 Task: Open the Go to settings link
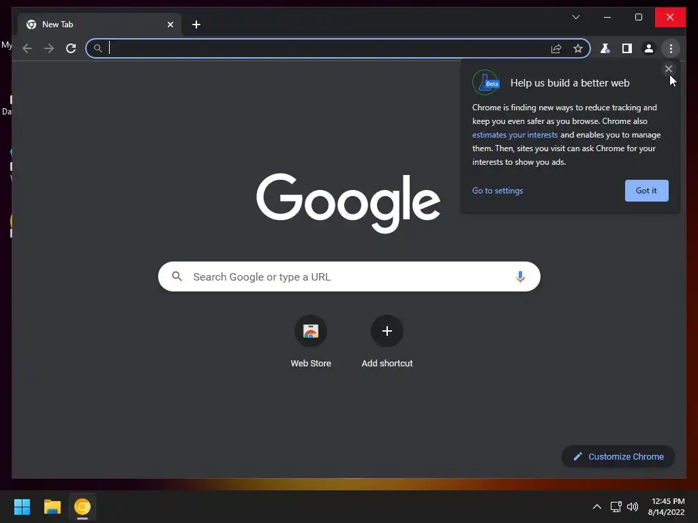[497, 191]
